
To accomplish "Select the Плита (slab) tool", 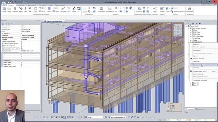I will [x=9, y=9].
